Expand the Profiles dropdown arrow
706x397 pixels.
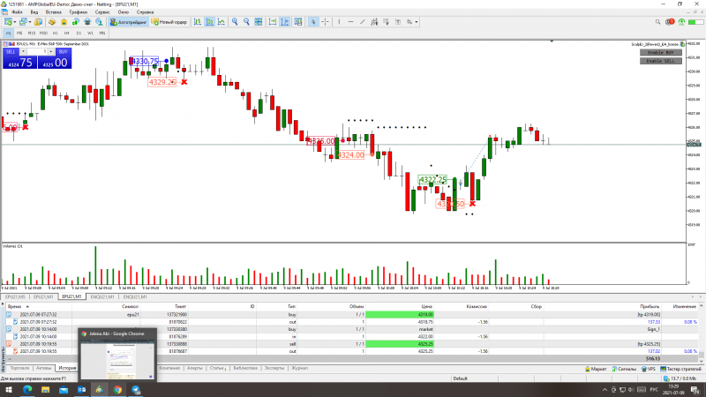click(30, 21)
